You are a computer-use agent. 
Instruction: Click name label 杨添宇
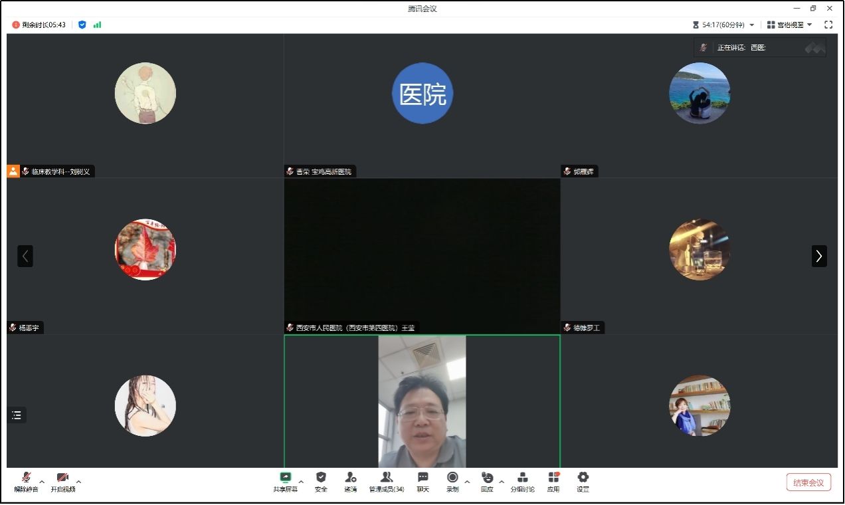click(29, 328)
